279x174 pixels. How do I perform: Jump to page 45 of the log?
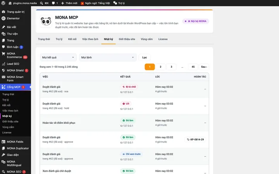pyautogui.click(x=193, y=67)
